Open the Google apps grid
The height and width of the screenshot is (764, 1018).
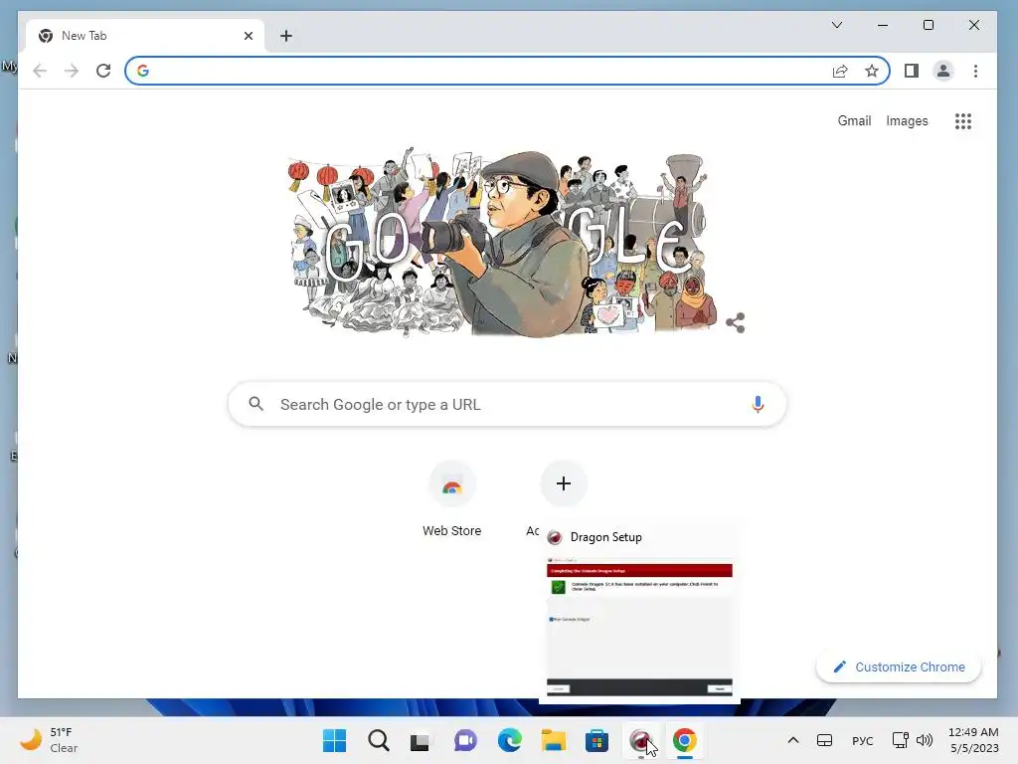coord(963,120)
